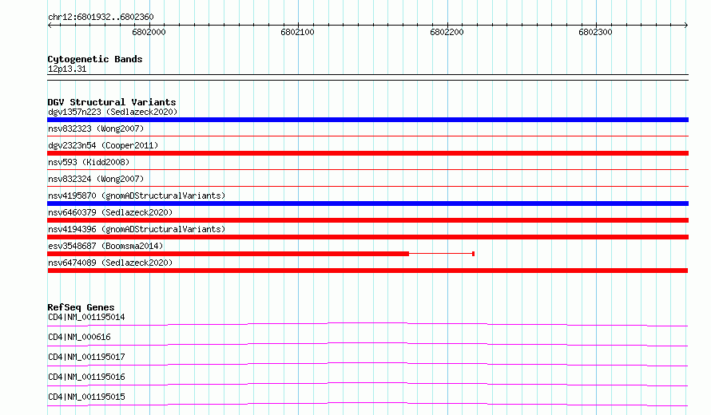Open esv3548687 (Boomsma2014) variant label

[105, 246]
